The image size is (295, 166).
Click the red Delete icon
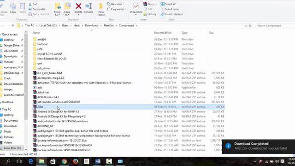pyautogui.click(x=78, y=6)
